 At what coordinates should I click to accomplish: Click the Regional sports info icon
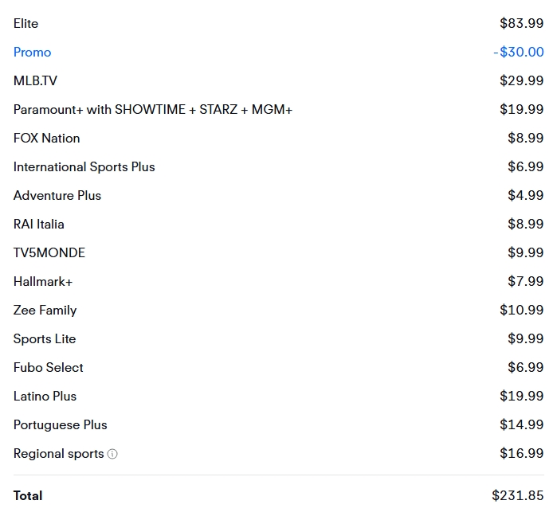[112, 454]
